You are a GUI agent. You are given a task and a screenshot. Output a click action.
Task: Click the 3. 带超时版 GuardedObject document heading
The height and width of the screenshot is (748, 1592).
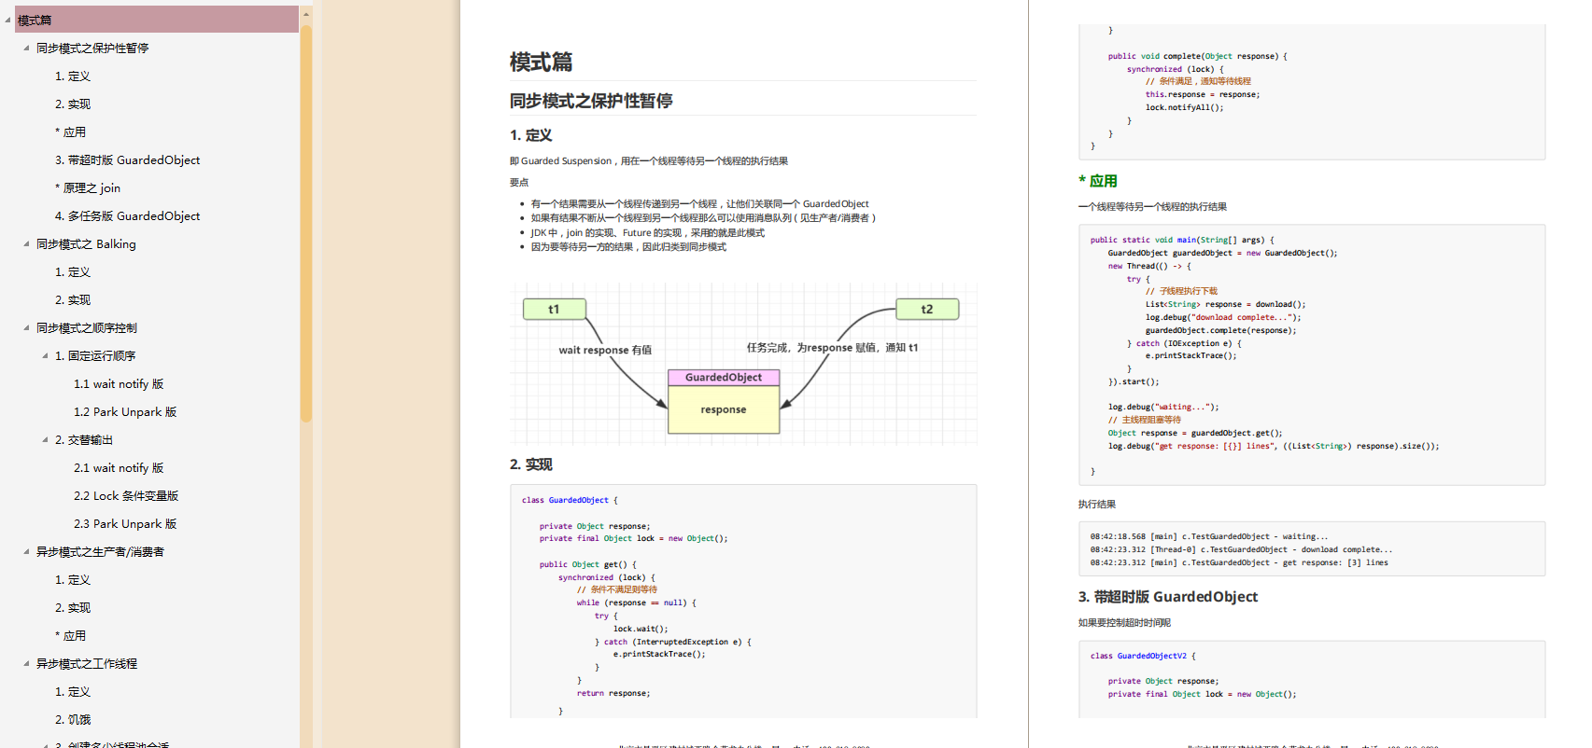click(1168, 597)
